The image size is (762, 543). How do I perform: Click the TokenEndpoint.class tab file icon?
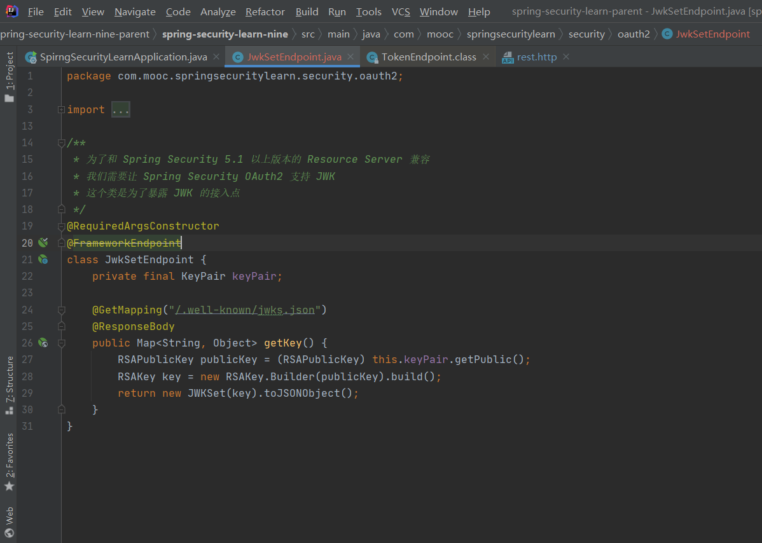[372, 57]
